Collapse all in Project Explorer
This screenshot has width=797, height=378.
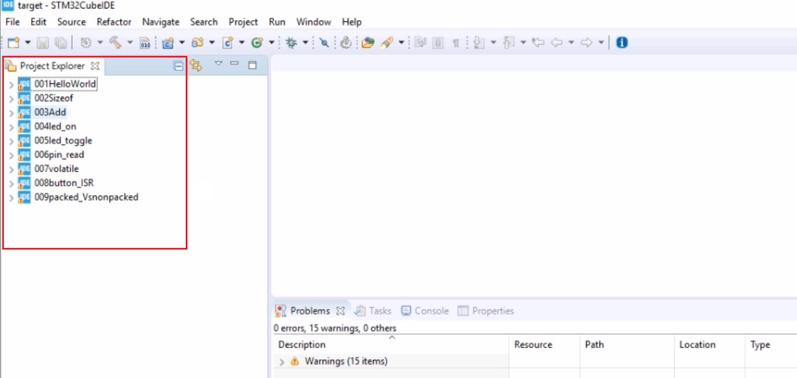point(178,66)
